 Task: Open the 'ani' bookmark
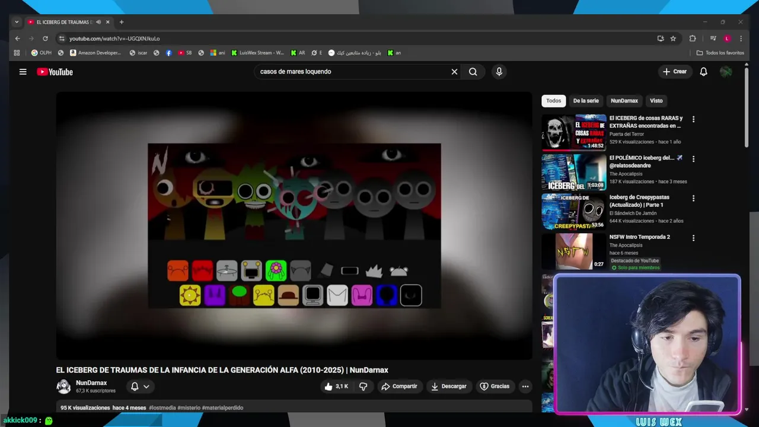[x=217, y=53]
